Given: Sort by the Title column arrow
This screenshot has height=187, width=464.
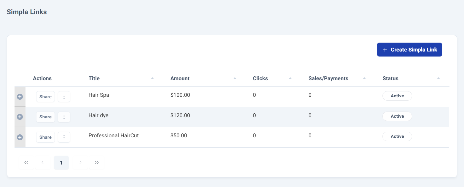Looking at the screenshot, I should pos(152,78).
